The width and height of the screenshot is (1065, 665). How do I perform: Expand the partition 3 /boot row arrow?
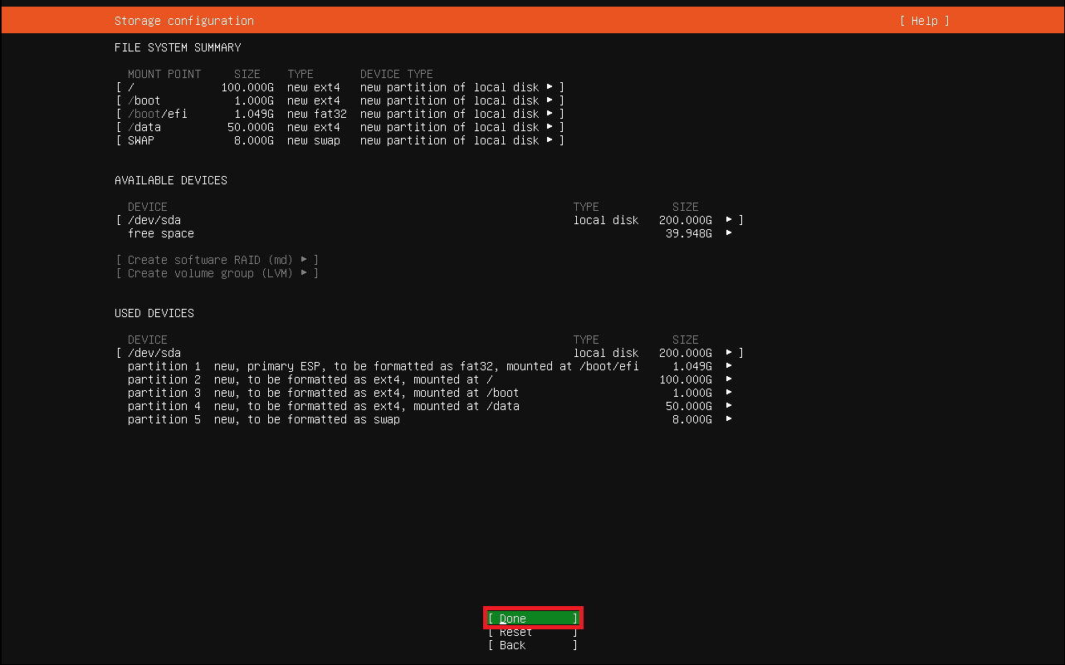[x=729, y=393]
